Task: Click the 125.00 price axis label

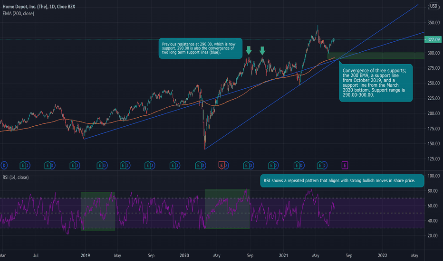Action: pos(433,158)
